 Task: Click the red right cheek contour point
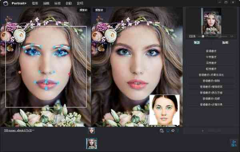(69, 74)
